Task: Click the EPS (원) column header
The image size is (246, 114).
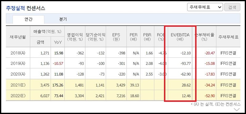Action: click(116, 37)
